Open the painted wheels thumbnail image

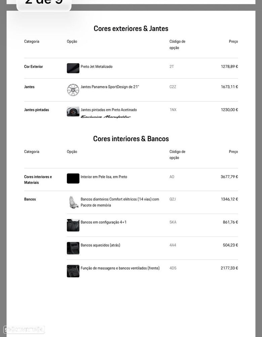[73, 112]
